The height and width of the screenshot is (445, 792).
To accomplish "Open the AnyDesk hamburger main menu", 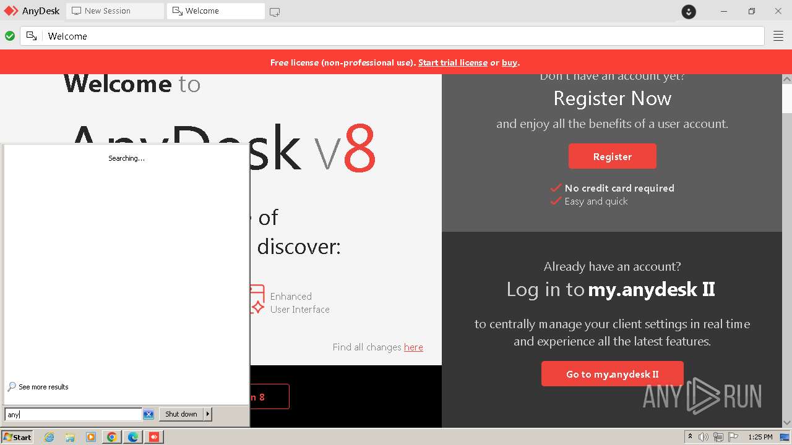I will [778, 36].
